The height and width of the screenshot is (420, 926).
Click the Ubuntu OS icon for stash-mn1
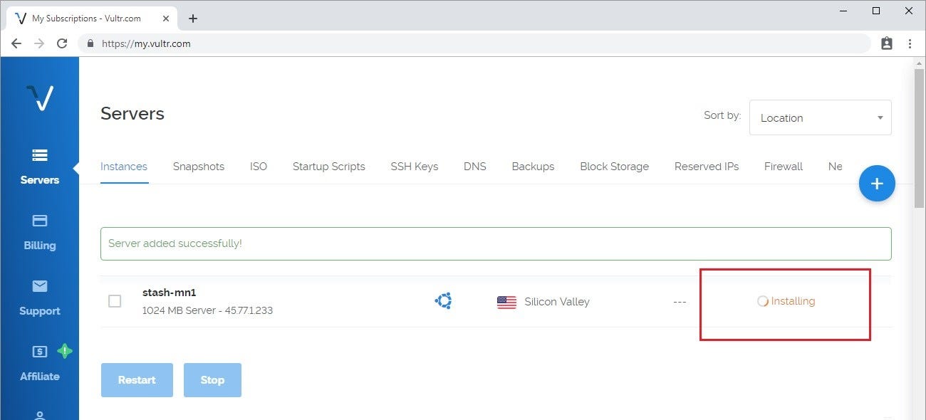coord(444,301)
